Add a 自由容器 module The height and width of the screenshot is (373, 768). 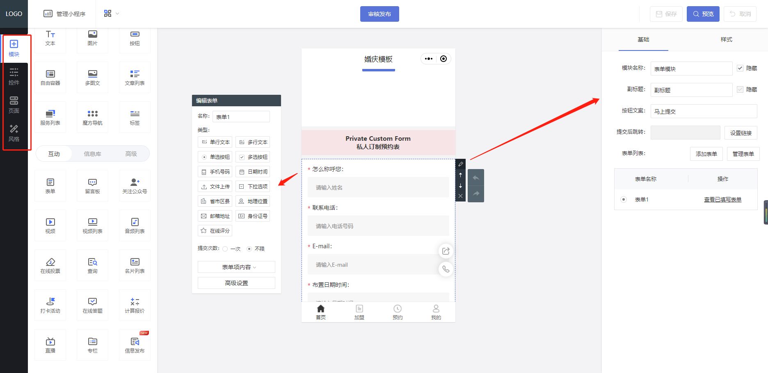click(50, 78)
